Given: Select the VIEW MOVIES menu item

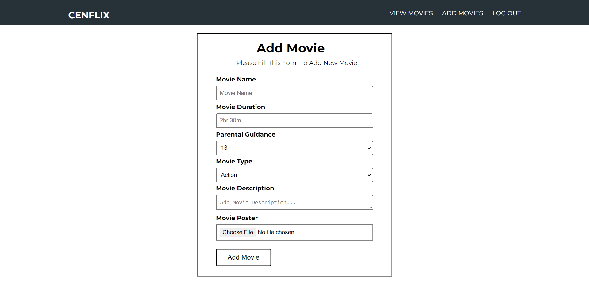Looking at the screenshot, I should (x=411, y=13).
